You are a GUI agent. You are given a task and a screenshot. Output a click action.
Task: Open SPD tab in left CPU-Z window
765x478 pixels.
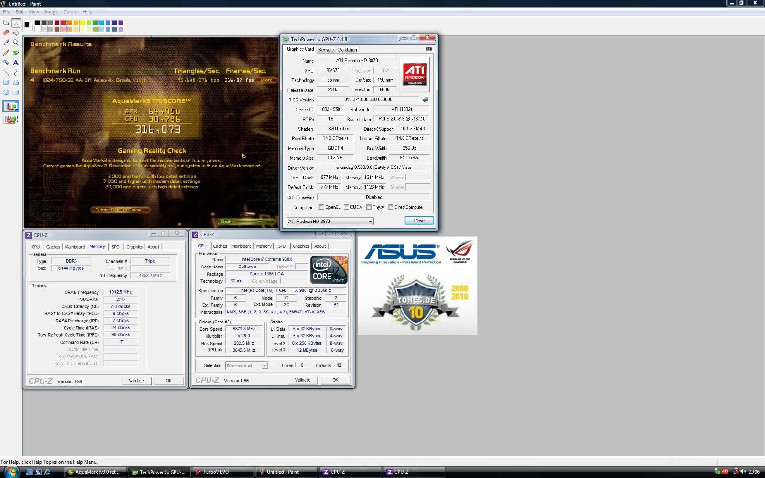point(115,247)
